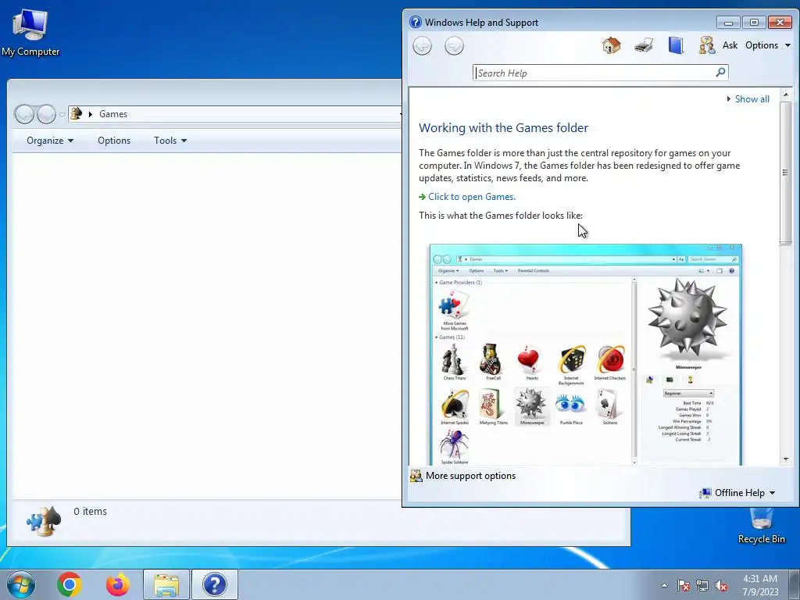
Task: Launch Google Chrome from taskbar
Action: point(70,584)
